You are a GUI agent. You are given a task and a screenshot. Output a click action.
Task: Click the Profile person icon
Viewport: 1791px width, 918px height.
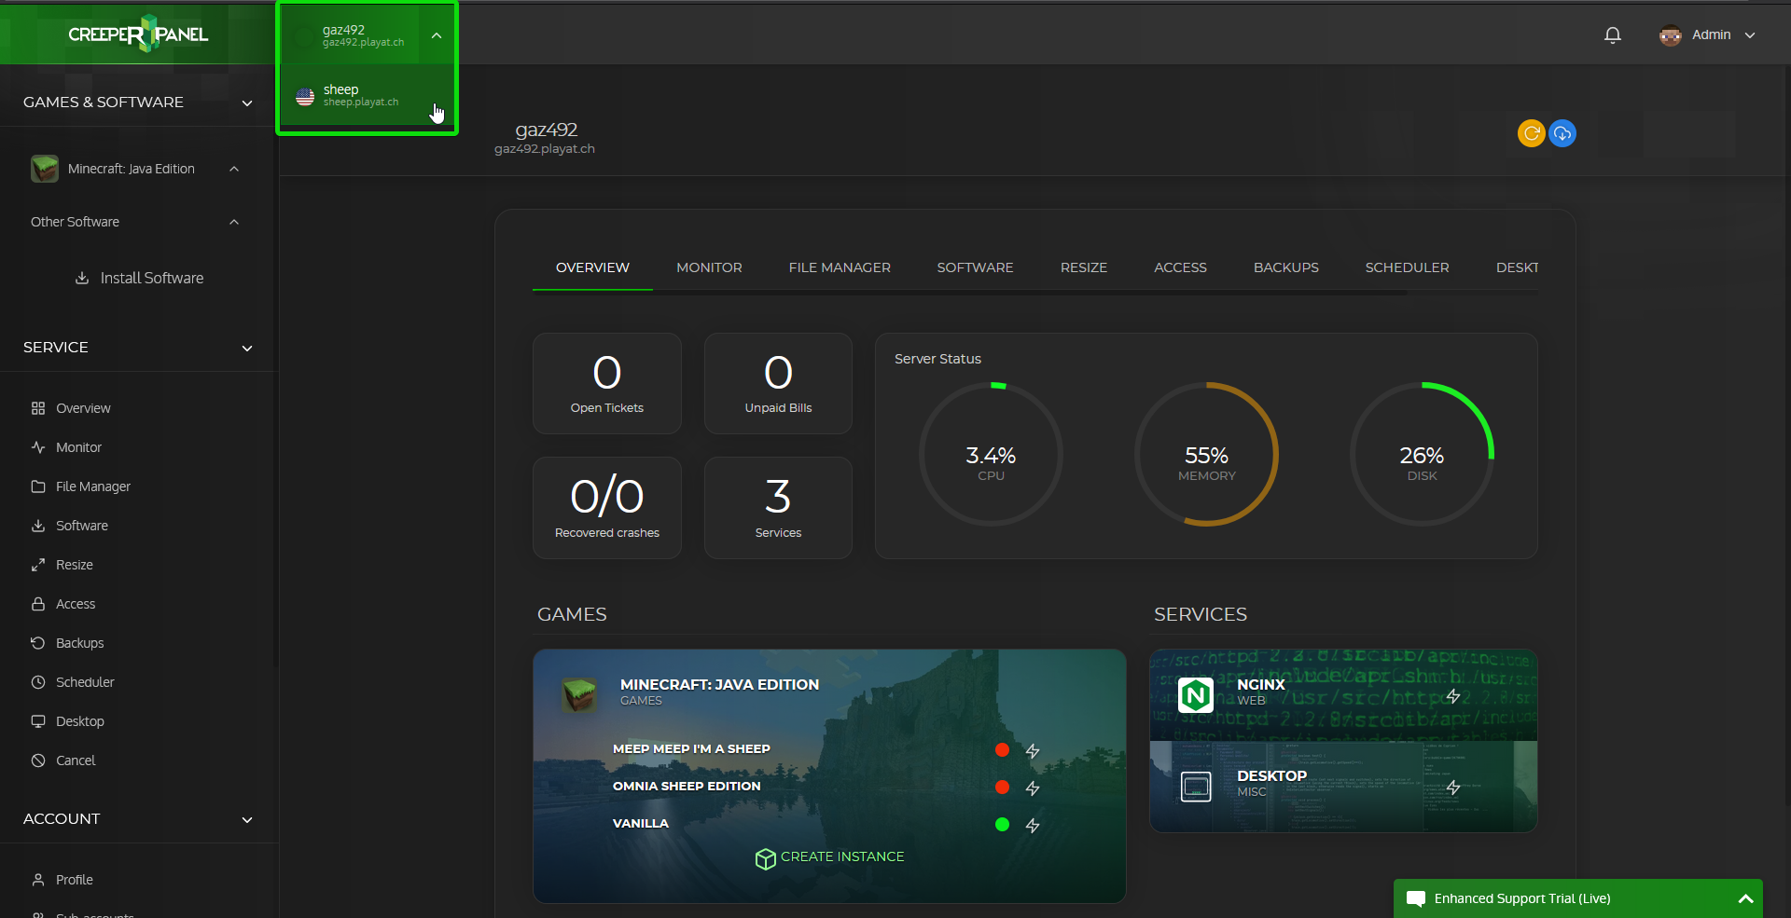(38, 880)
